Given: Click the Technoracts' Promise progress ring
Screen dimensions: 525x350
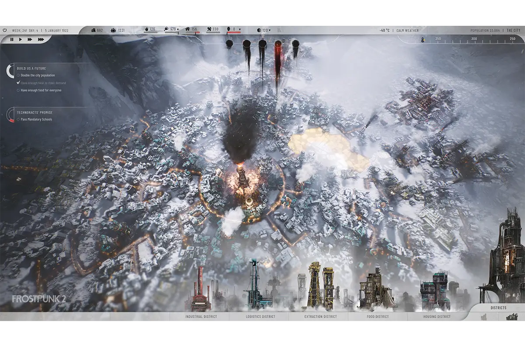Looking at the screenshot, I should tap(10, 115).
